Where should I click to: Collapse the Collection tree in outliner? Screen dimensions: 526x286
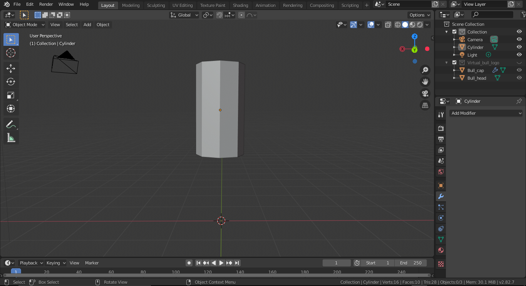(447, 32)
